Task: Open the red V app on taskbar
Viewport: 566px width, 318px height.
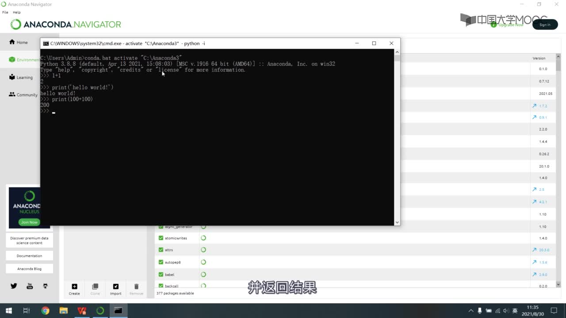Action: click(82, 310)
